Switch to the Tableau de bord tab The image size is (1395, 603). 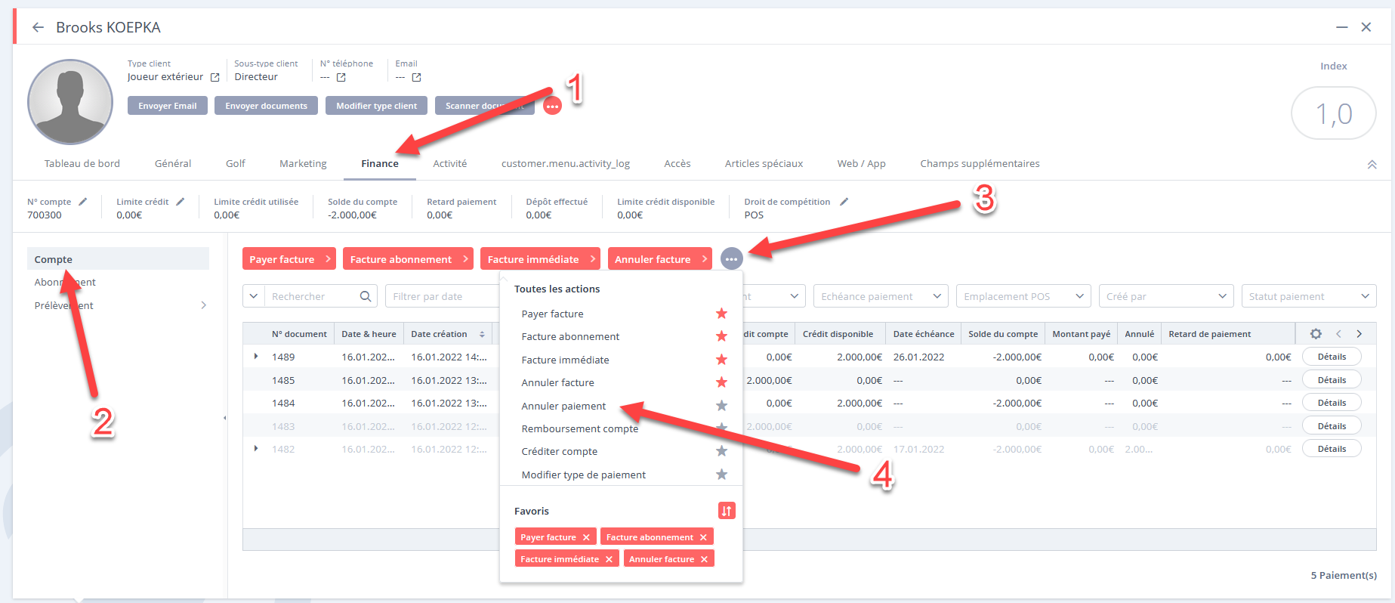pos(82,163)
